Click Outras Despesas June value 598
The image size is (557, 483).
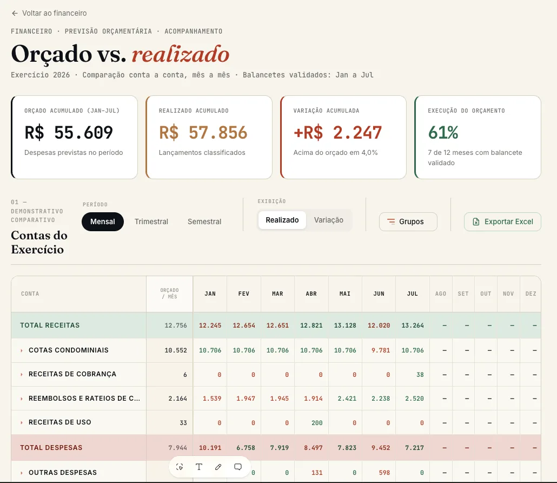[384, 473]
